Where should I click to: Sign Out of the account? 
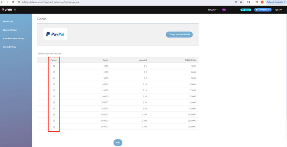[278, 10]
